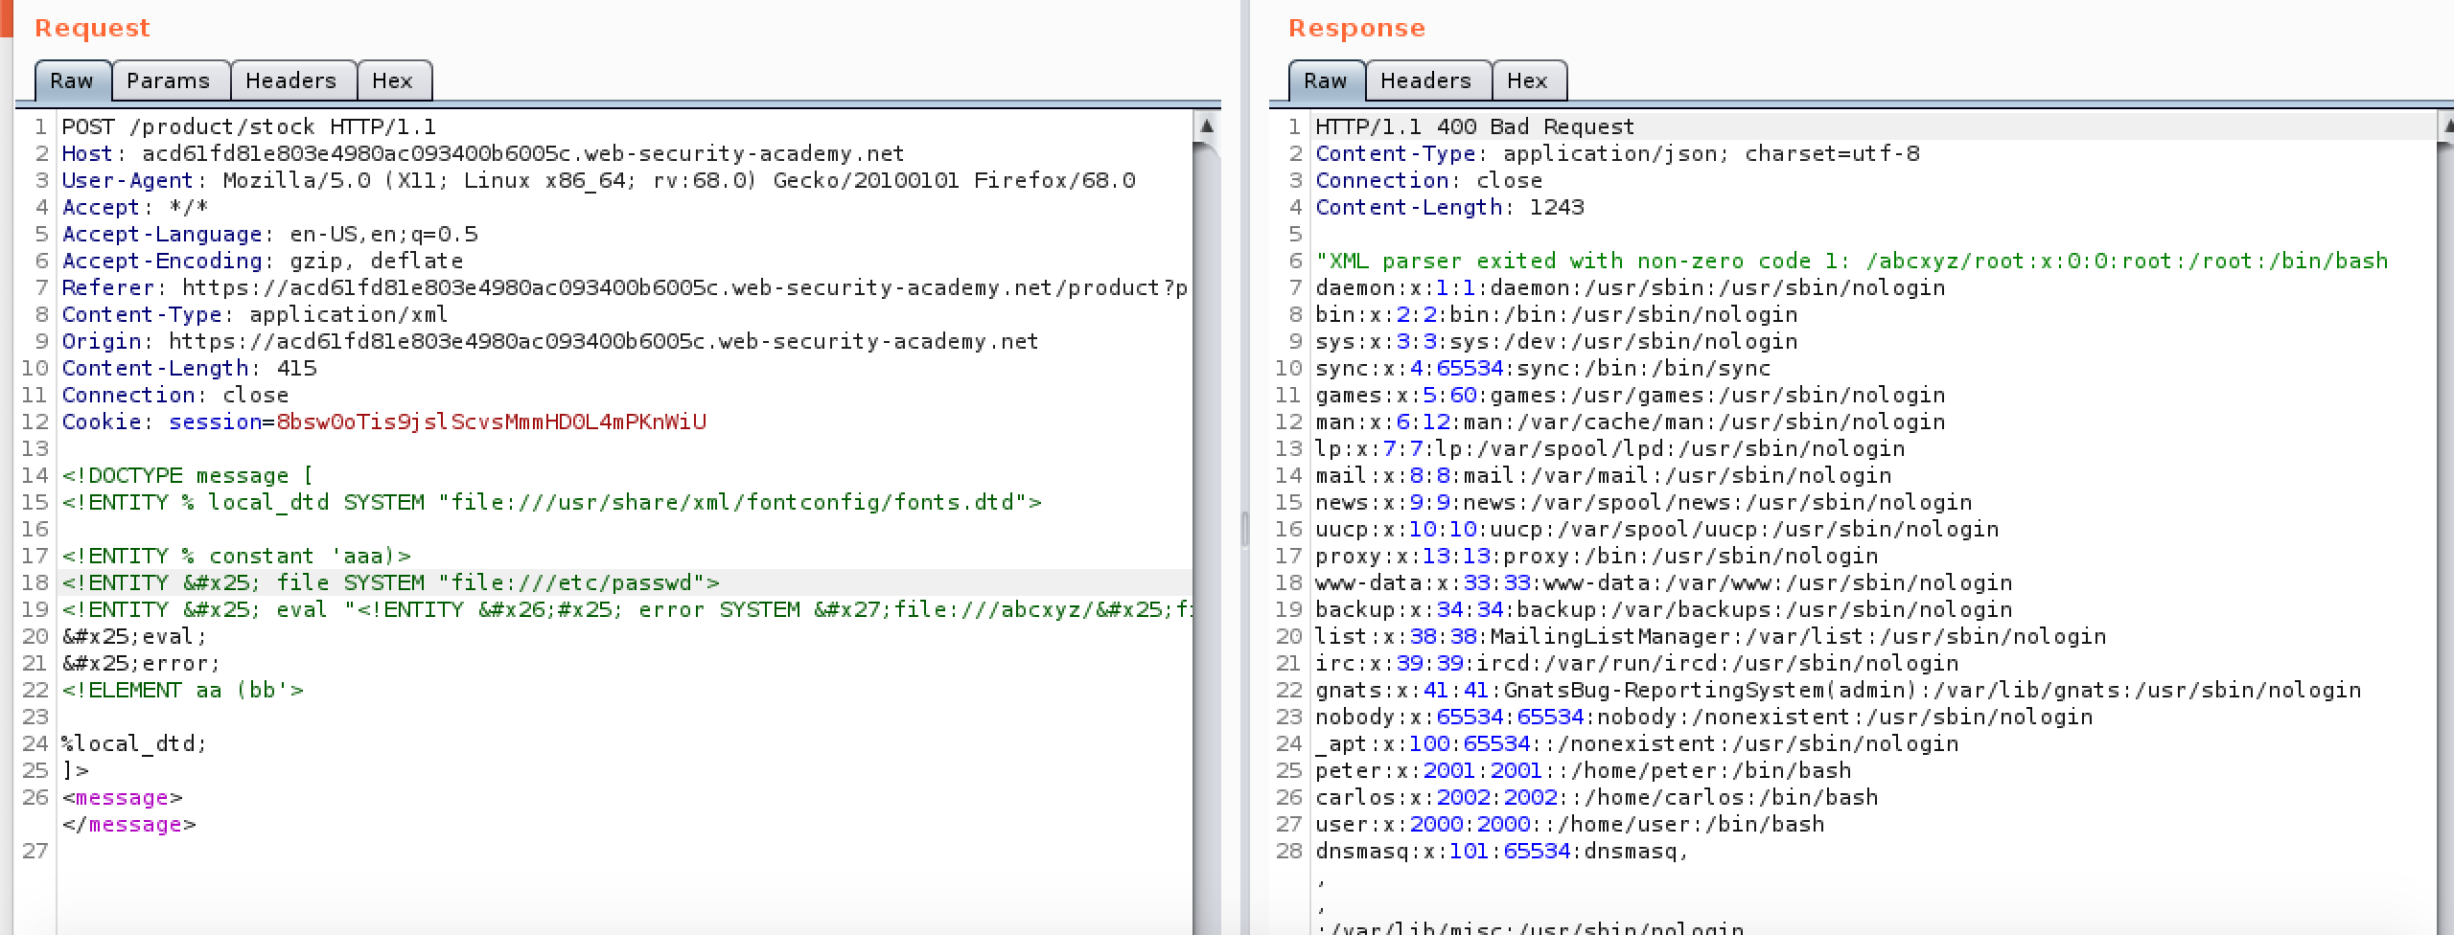Click the Accept-Encoding gzip, deflate line
This screenshot has width=2454, height=935.
coord(263,261)
